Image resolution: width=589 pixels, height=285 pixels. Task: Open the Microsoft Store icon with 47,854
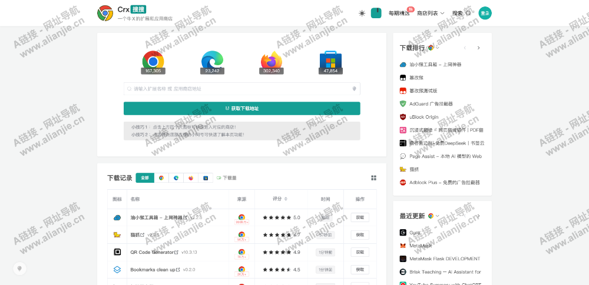[330, 62]
